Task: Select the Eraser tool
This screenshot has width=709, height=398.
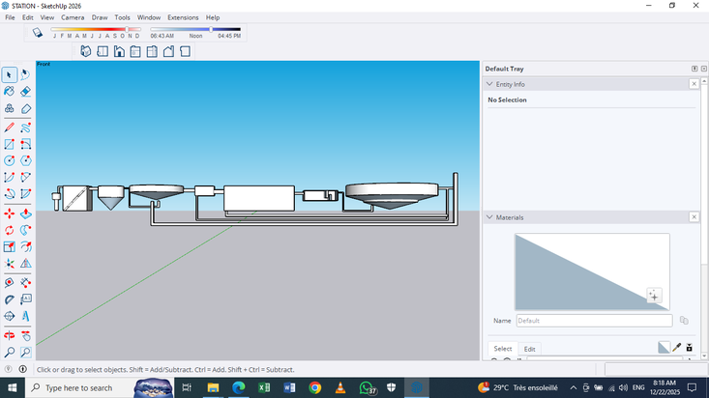Action: pos(26,92)
